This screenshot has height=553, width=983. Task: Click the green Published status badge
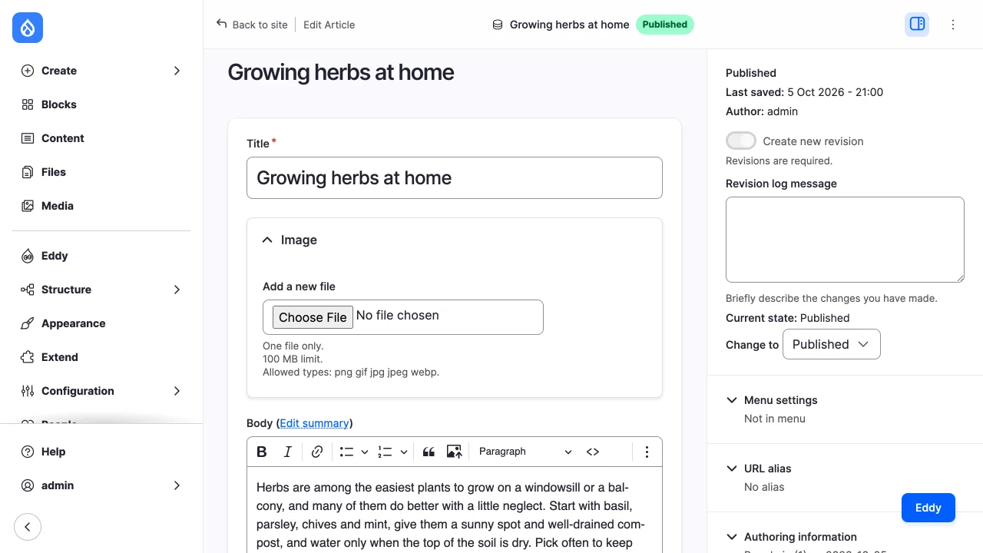(x=665, y=25)
